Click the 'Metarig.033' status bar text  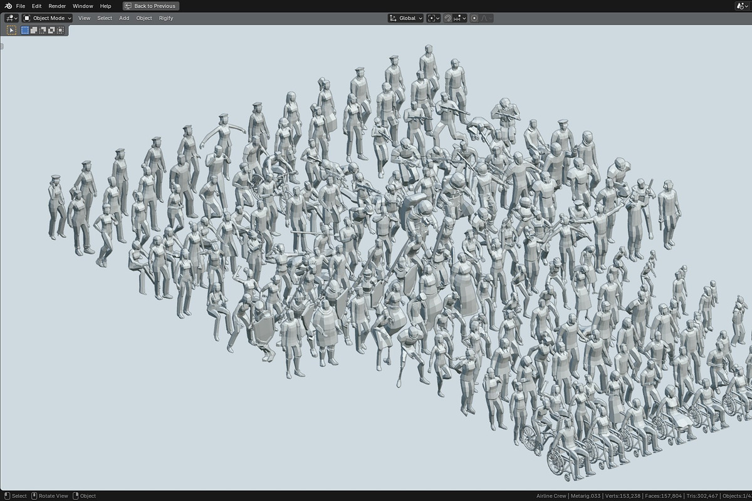pos(585,496)
